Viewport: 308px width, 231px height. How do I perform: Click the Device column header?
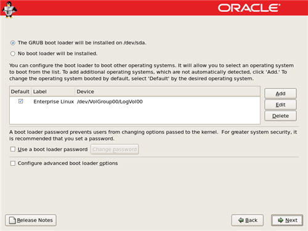pyautogui.click(x=168, y=92)
